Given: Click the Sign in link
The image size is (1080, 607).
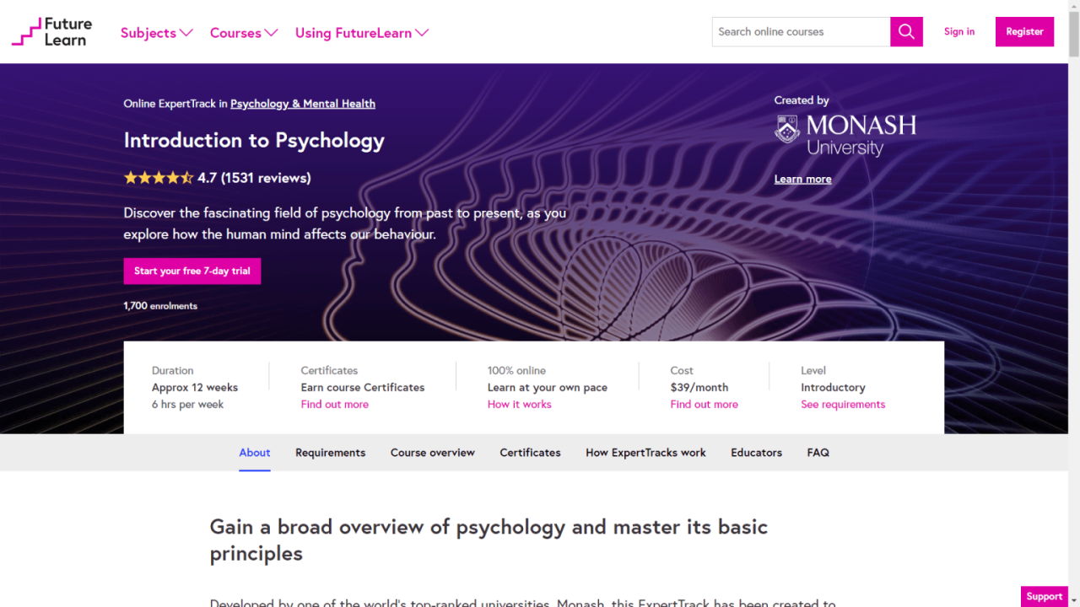Looking at the screenshot, I should 958,32.
